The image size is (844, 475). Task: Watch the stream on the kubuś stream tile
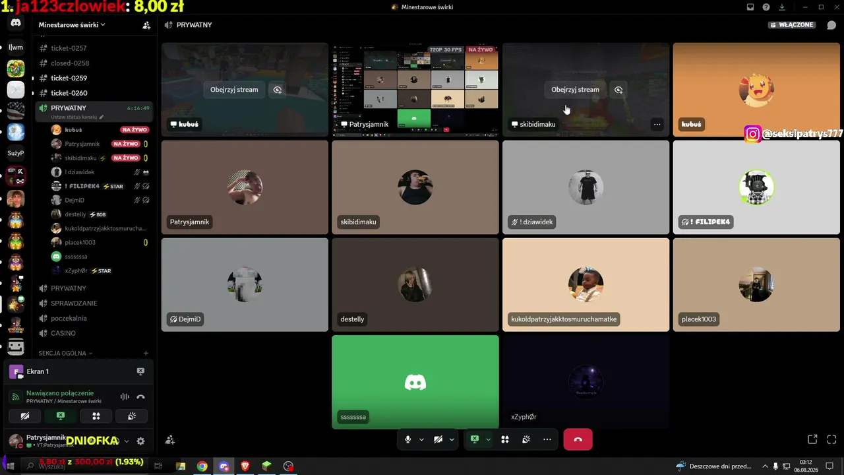pyautogui.click(x=234, y=90)
